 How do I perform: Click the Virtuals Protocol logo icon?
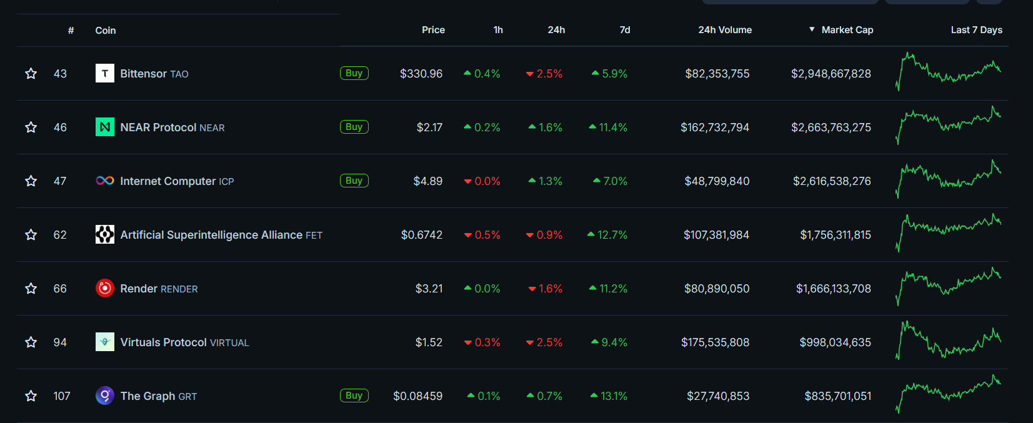(x=105, y=342)
